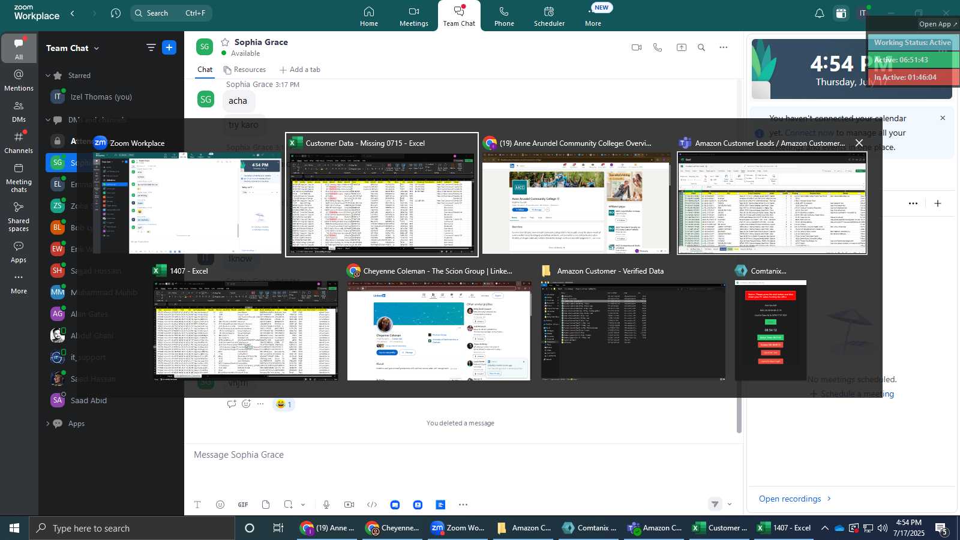Click Add a tab in chat
The height and width of the screenshot is (540, 960).
click(x=300, y=70)
